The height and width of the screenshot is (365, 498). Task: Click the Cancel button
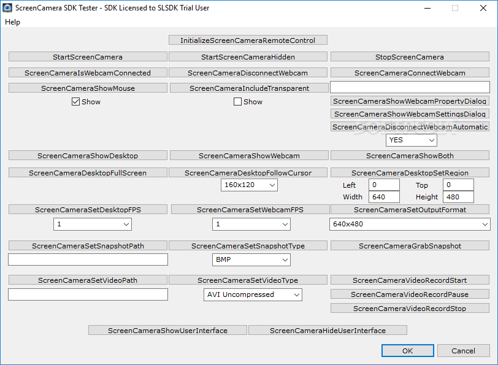[x=464, y=351]
